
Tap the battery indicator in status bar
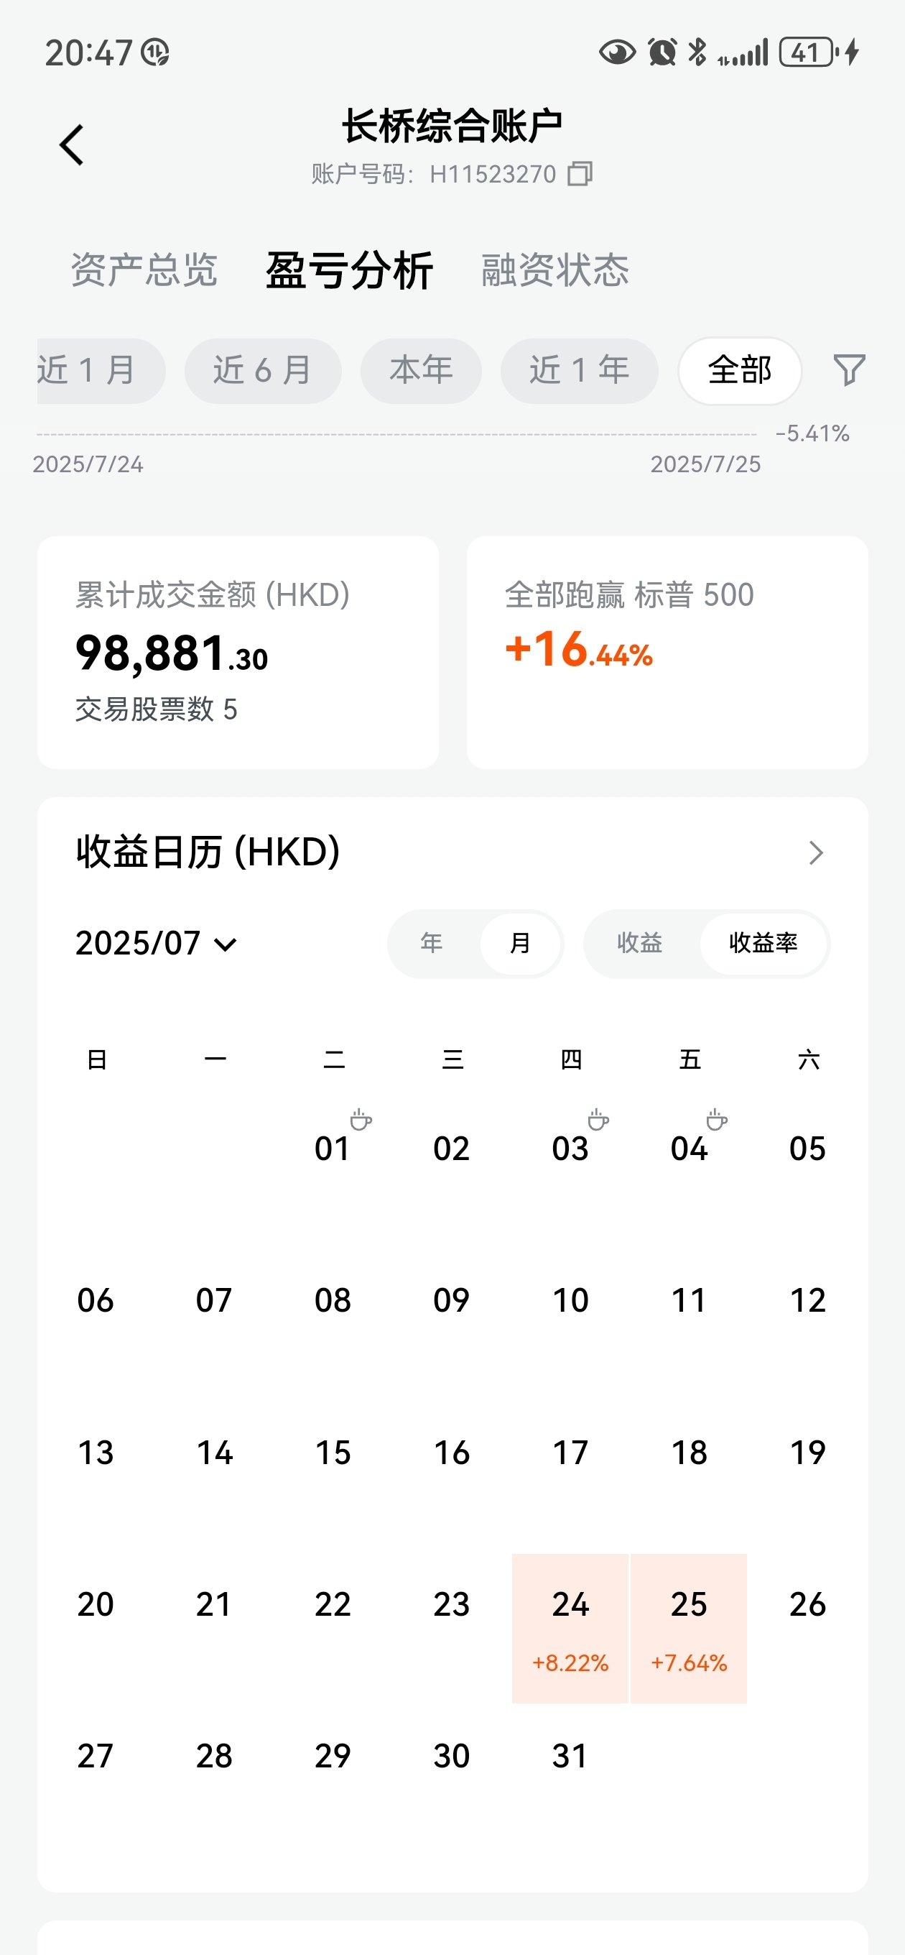[x=809, y=52]
